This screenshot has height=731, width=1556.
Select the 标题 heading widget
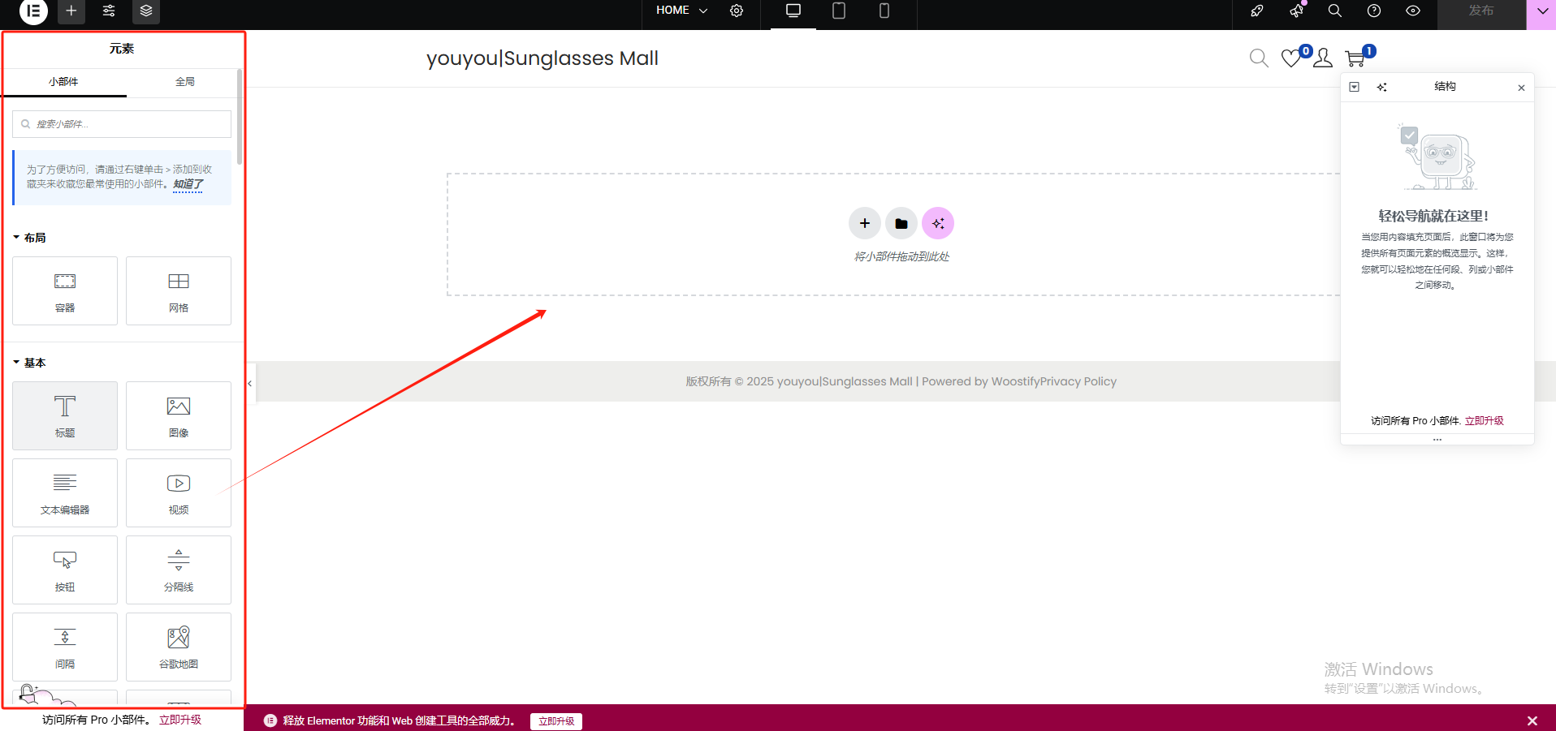pyautogui.click(x=65, y=415)
